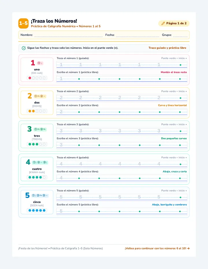Click the large red numeral 1
208x269 pixels.
pyautogui.click(x=33, y=63)
